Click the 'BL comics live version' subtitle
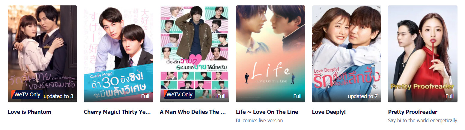 coord(259,120)
